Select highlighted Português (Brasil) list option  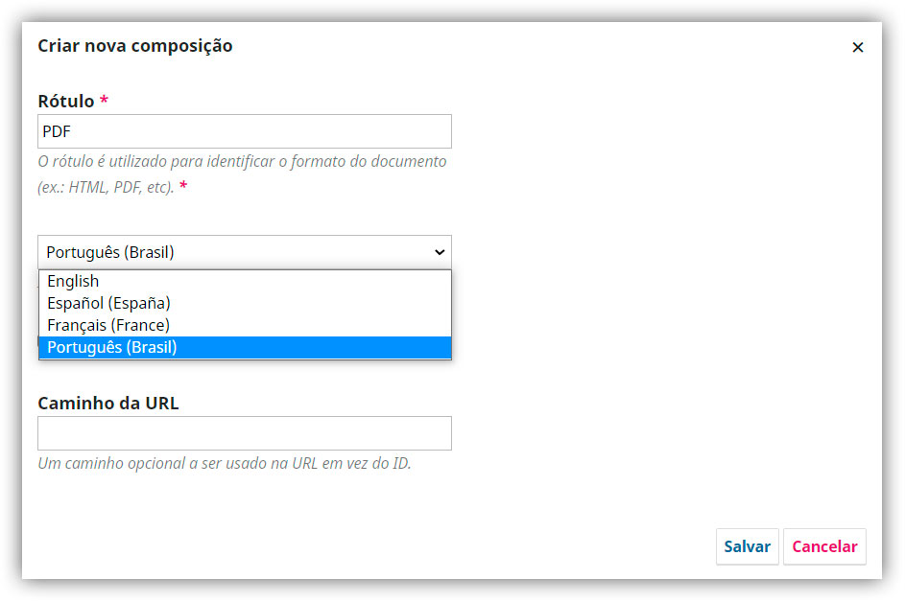coord(245,347)
